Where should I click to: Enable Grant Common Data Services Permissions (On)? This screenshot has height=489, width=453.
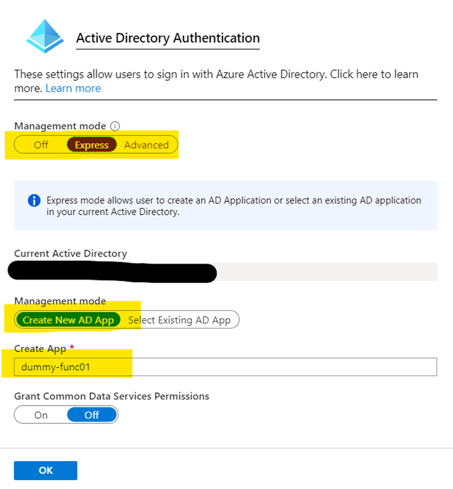point(41,415)
